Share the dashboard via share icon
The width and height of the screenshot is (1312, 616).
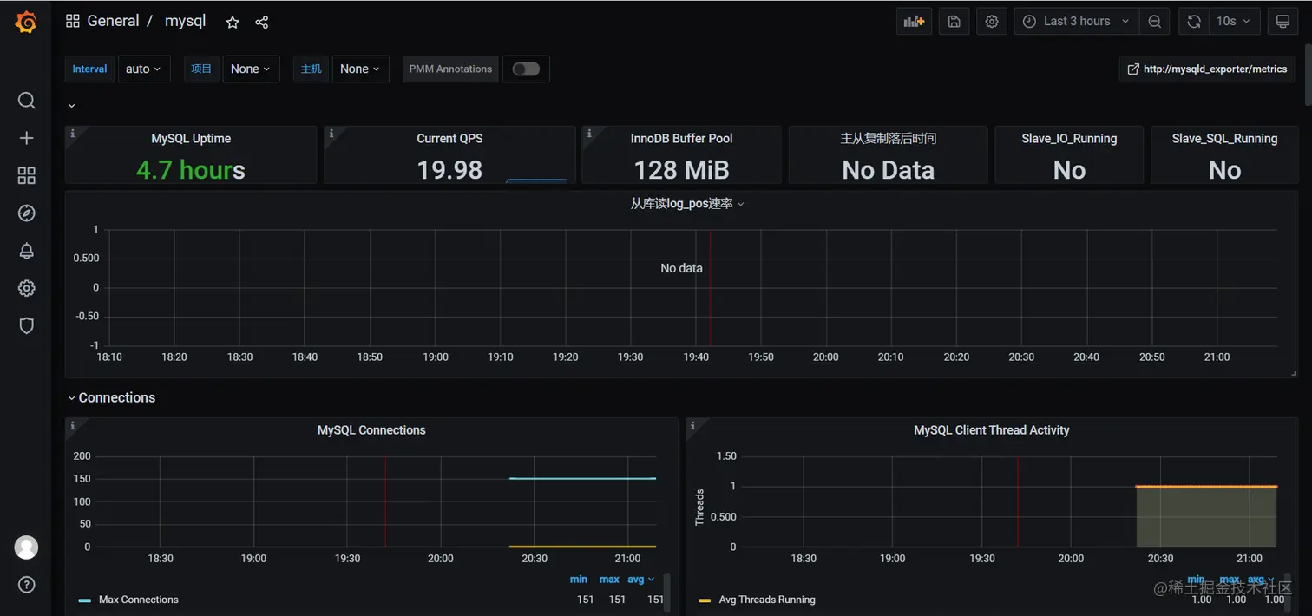(262, 23)
